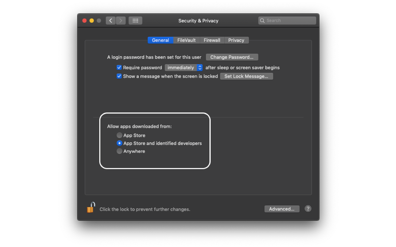Click the 'Allow apps downloaded from:' label
The height and width of the screenshot is (247, 396).
tap(139, 126)
